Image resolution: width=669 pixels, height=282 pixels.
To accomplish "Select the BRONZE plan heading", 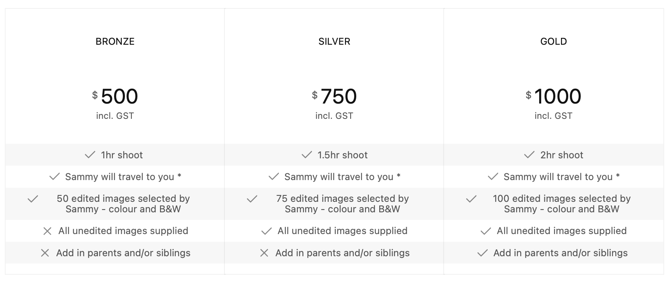I will [x=115, y=41].
